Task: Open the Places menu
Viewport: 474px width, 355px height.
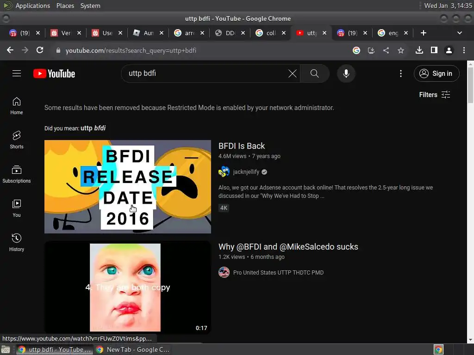Action: (65, 6)
